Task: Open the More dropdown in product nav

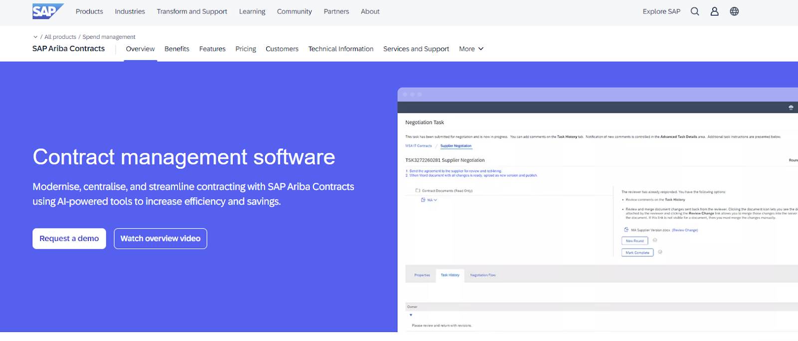Action: (x=471, y=49)
